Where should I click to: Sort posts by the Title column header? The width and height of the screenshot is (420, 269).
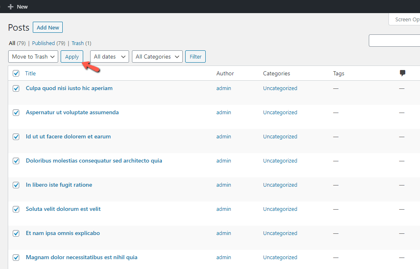(x=30, y=73)
